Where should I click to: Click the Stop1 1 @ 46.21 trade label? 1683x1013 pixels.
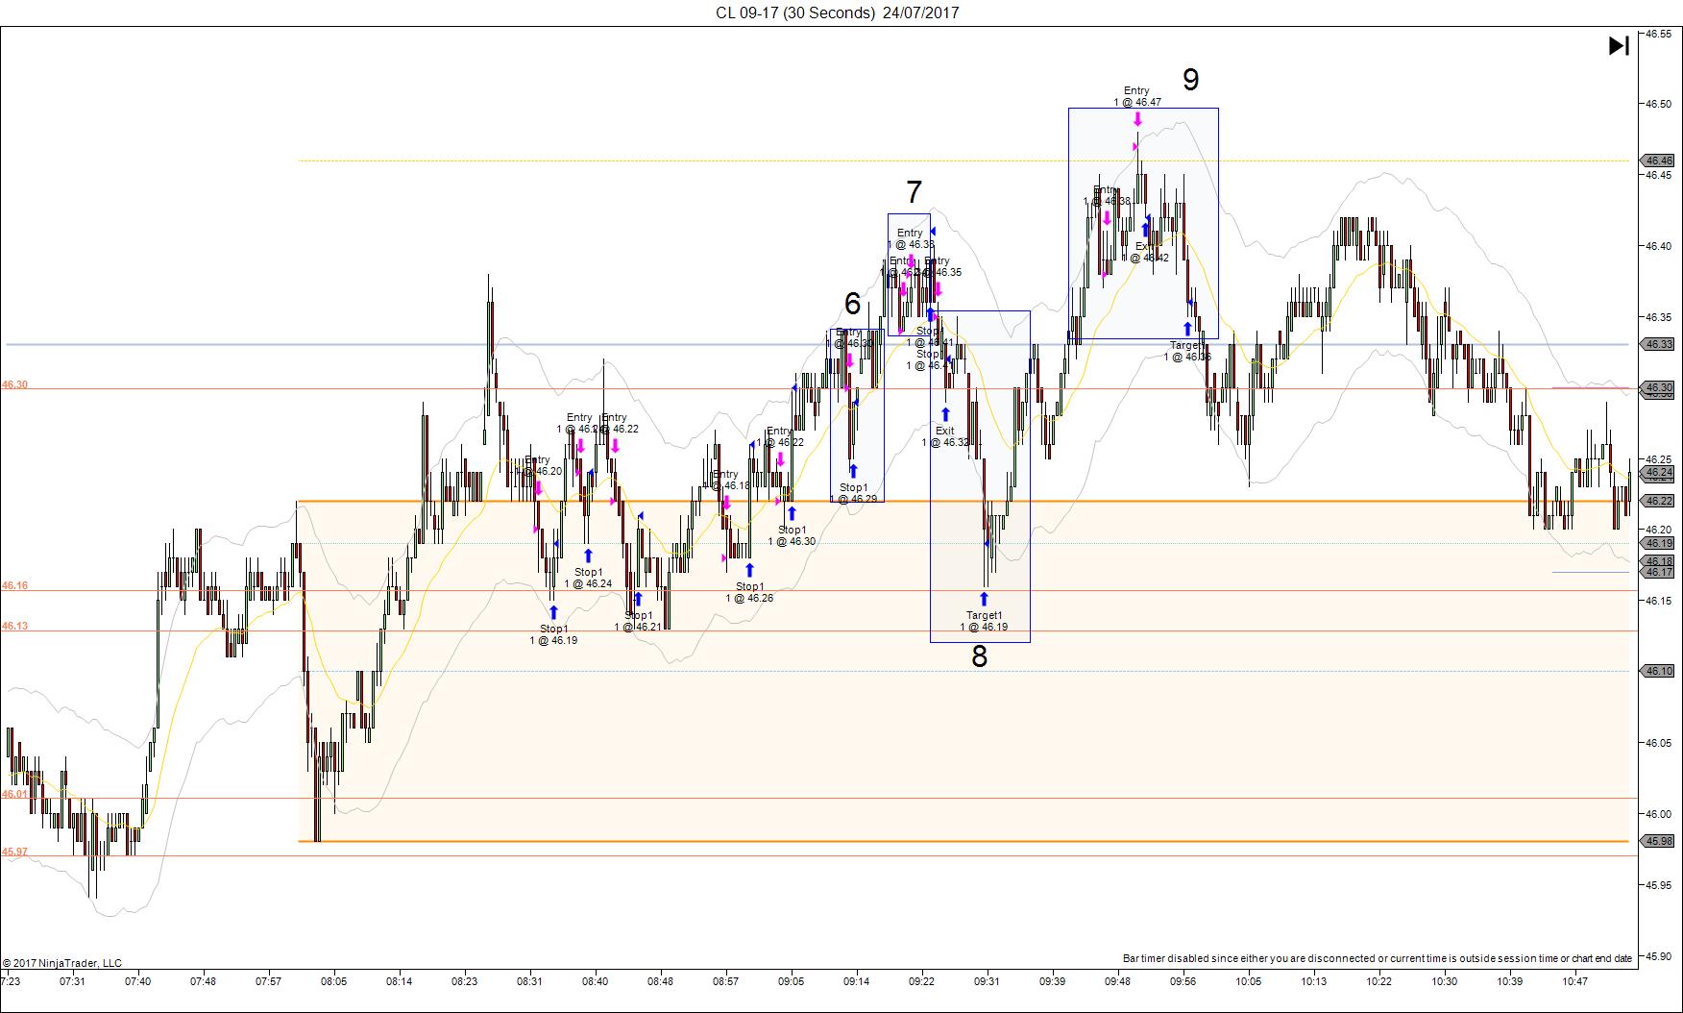[638, 621]
